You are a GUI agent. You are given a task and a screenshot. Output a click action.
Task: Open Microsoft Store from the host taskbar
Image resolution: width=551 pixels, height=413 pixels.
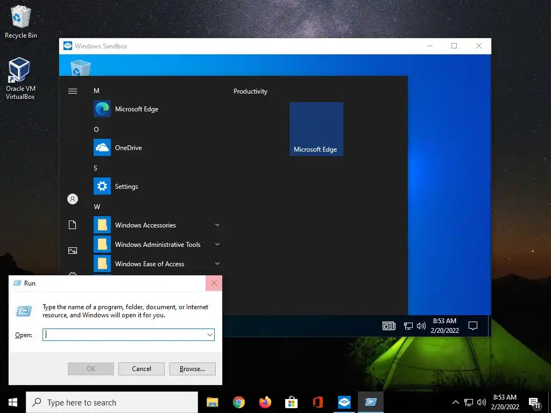(291, 402)
